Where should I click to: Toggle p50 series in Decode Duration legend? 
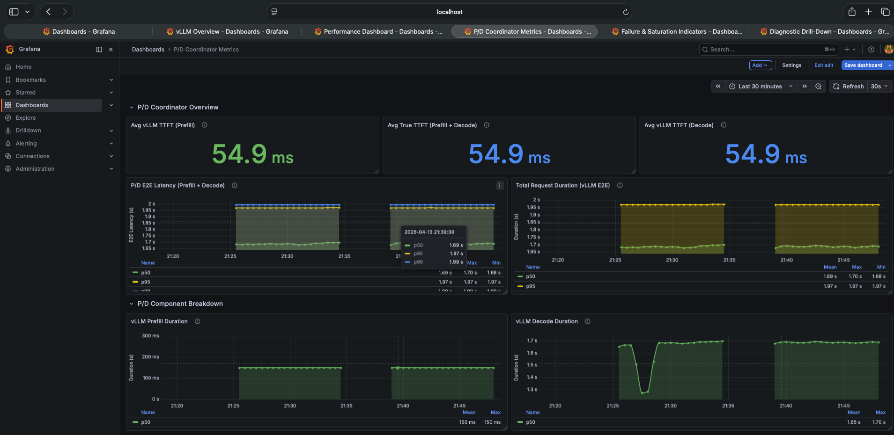(531, 422)
